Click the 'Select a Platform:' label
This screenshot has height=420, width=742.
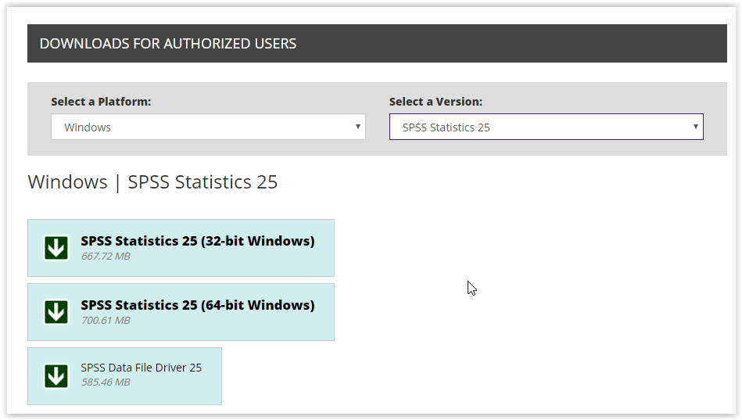pos(101,102)
